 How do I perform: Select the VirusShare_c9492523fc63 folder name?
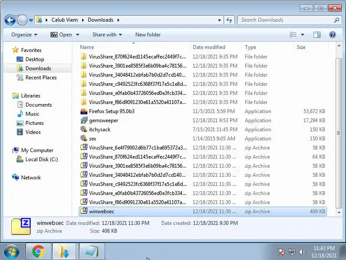138,84
